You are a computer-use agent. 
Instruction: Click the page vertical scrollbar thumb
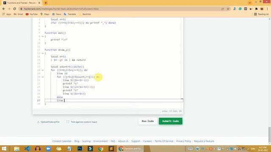269,135
